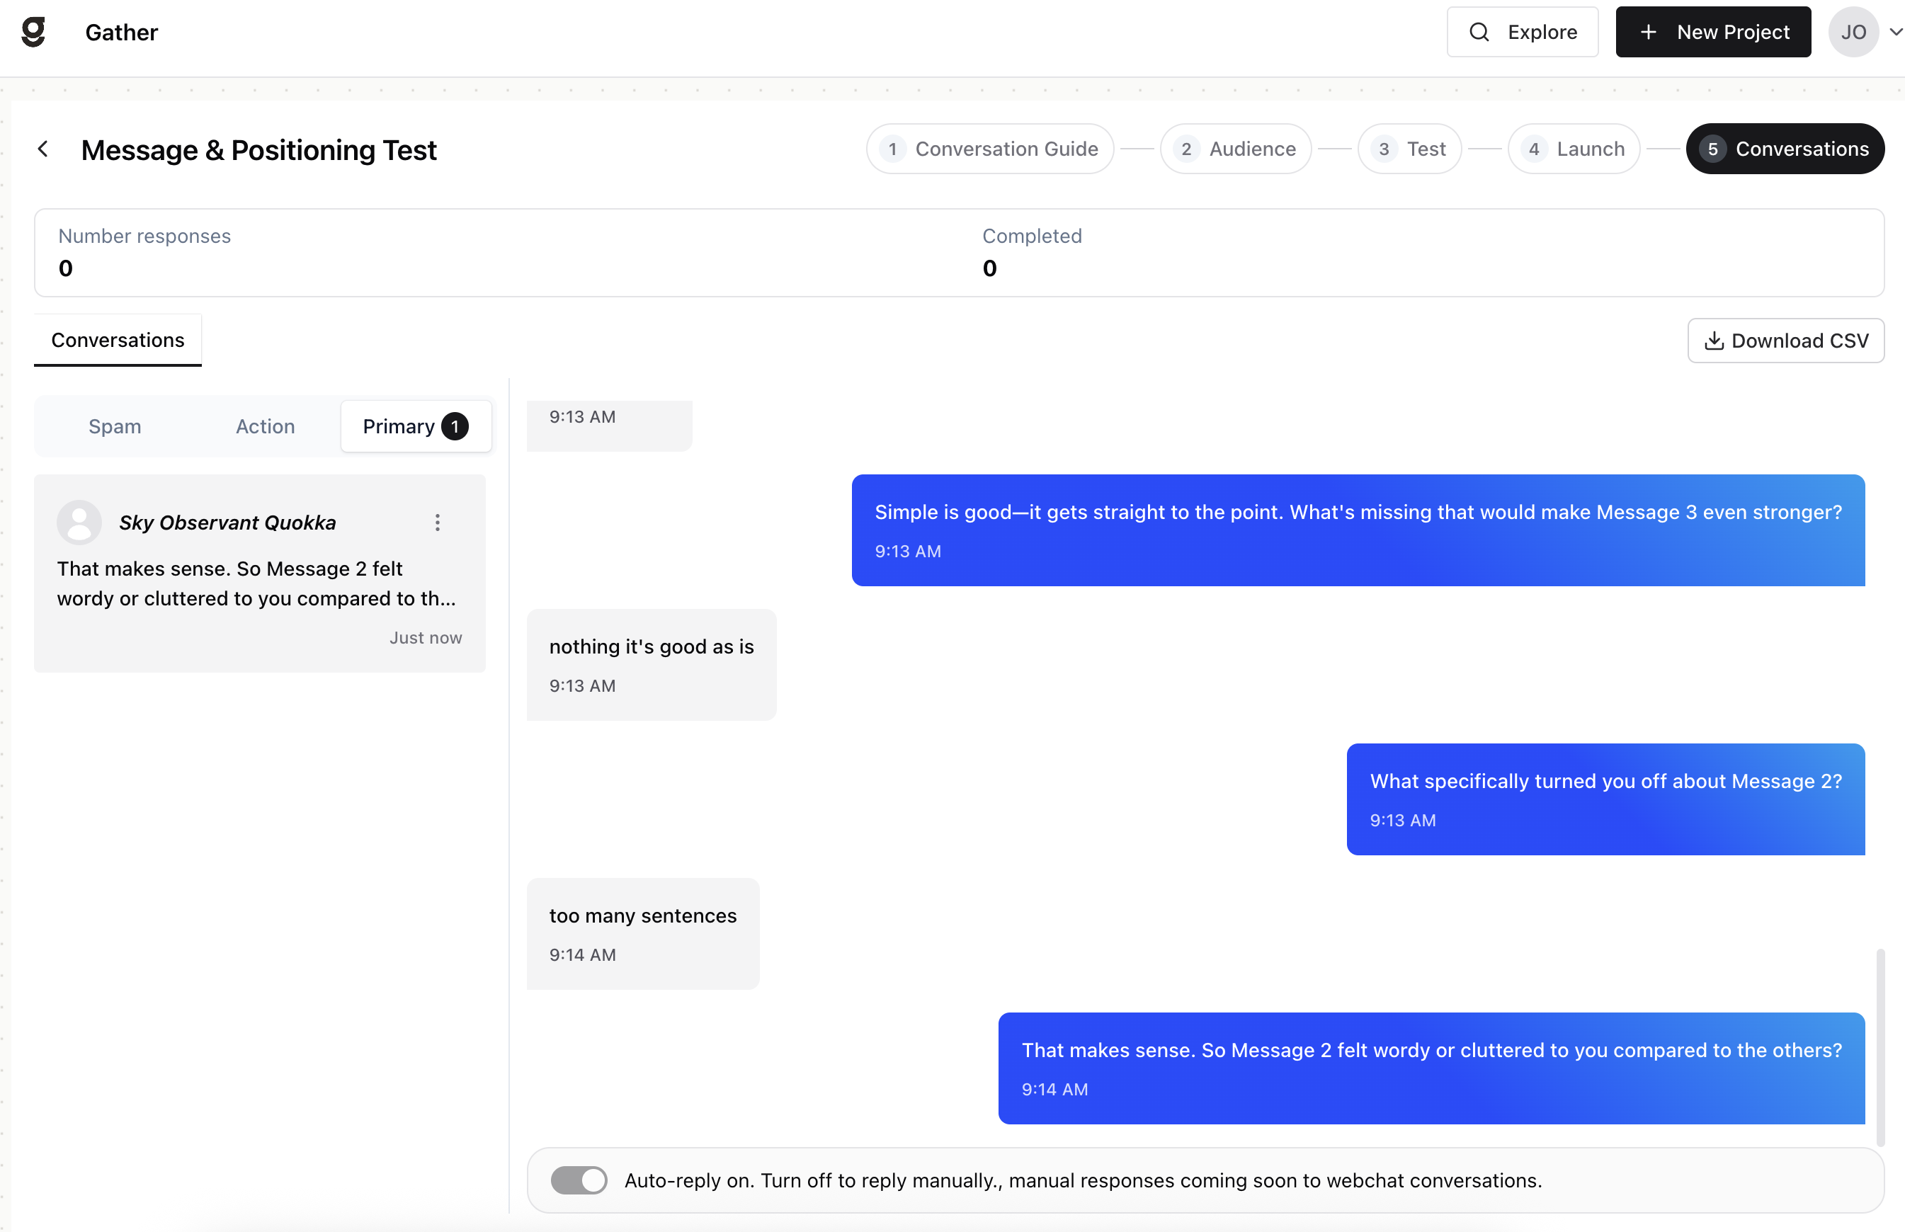
Task: Toggle the Auto-reply switch off
Action: pos(579,1180)
